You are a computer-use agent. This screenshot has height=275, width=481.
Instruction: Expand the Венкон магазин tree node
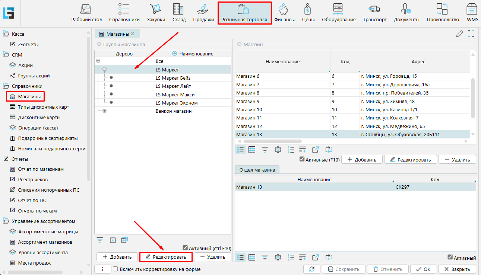pos(104,111)
